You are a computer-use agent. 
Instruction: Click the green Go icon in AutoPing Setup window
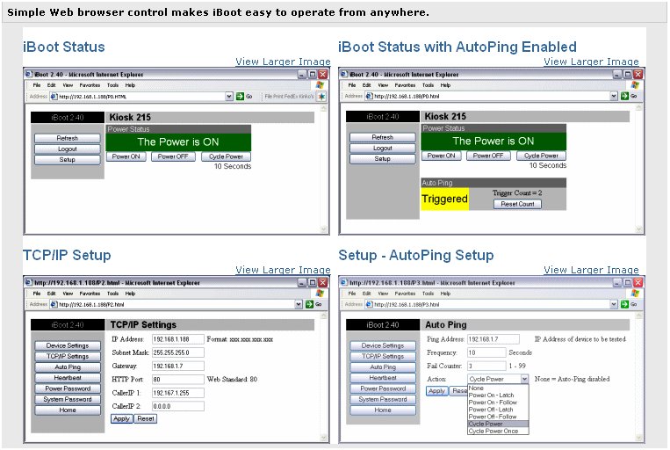(x=624, y=304)
